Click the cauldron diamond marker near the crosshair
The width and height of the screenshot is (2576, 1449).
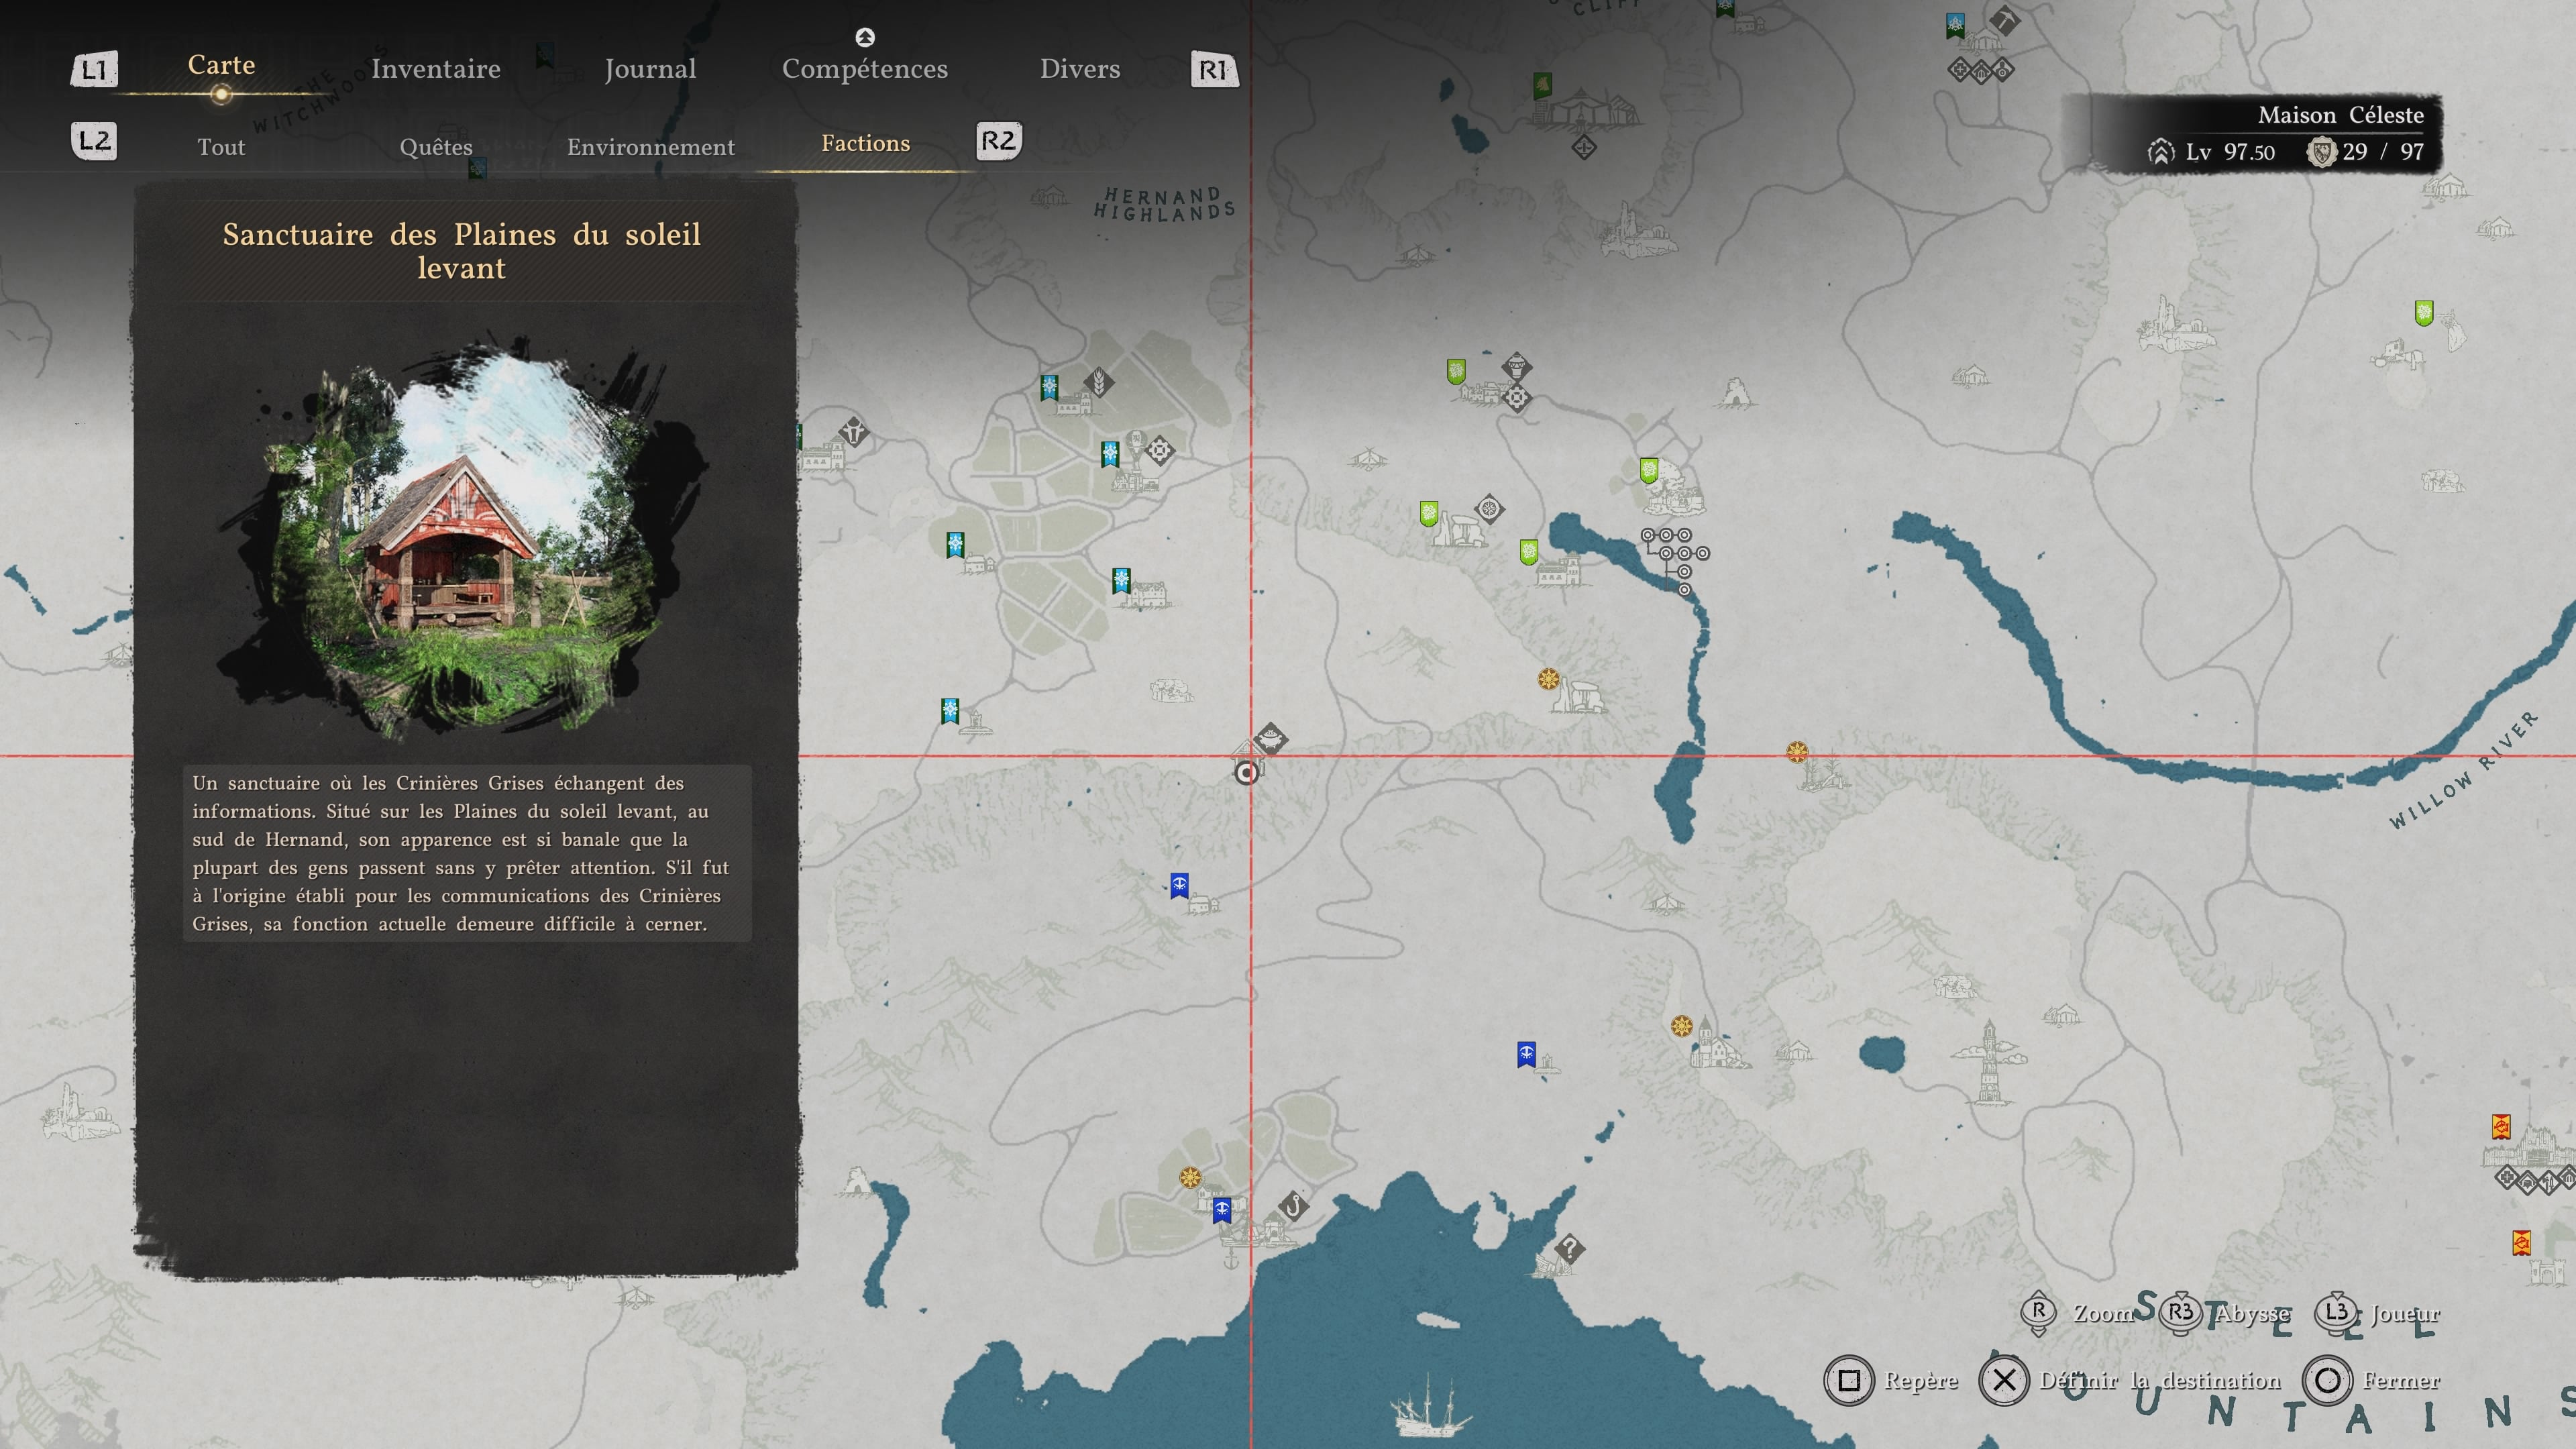1271,739
